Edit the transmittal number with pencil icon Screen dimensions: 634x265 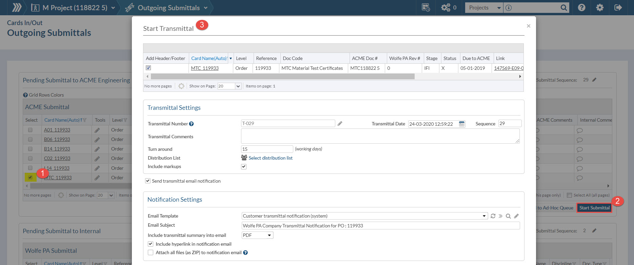point(340,124)
